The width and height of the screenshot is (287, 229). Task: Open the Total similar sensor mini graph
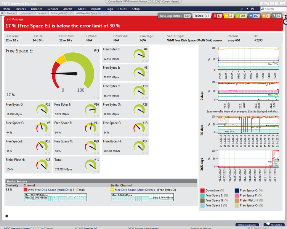(x=56, y=197)
